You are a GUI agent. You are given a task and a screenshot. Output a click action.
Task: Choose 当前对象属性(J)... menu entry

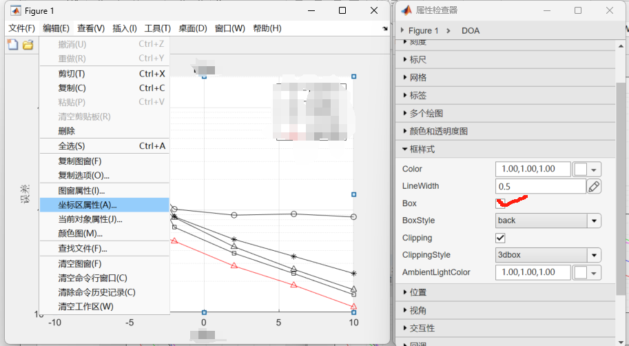point(104,220)
